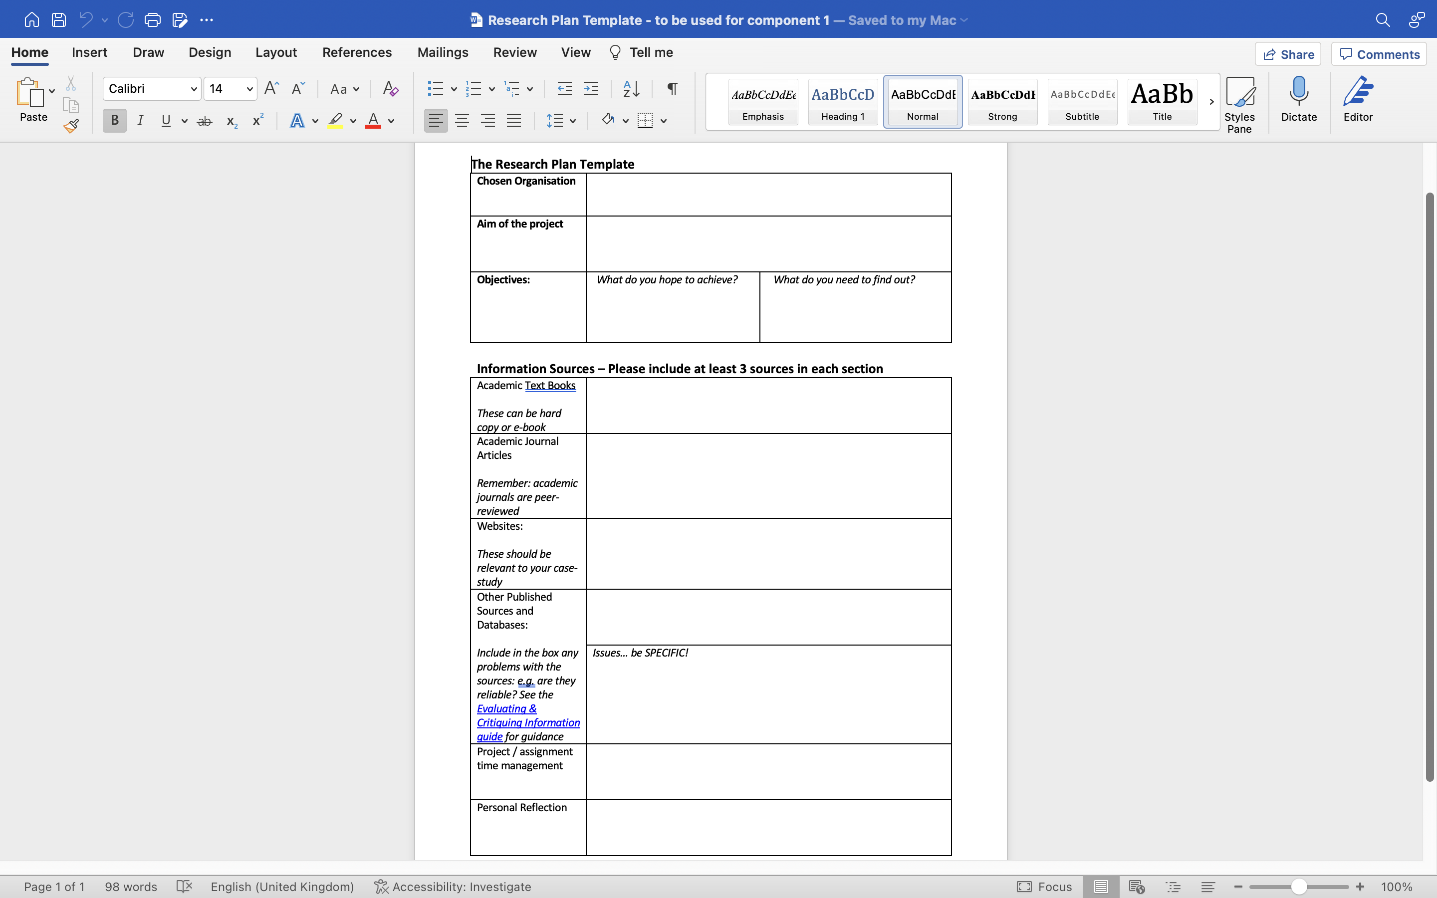1437x898 pixels.
Task: Open Styles Pane expander
Action: pos(1238,101)
